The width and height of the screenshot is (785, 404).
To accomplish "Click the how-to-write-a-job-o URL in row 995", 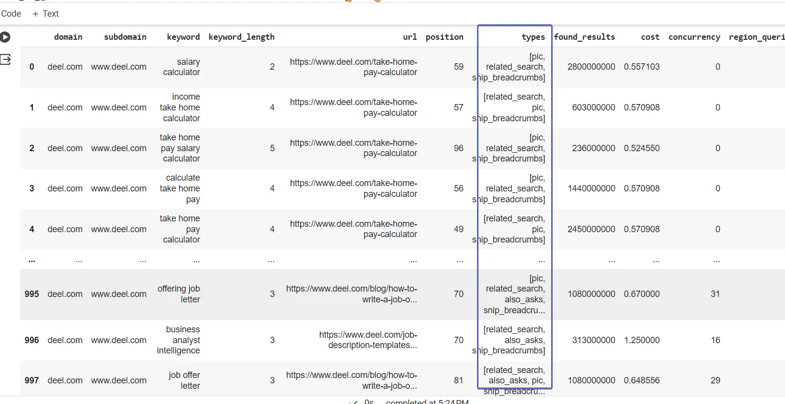I will click(x=352, y=294).
